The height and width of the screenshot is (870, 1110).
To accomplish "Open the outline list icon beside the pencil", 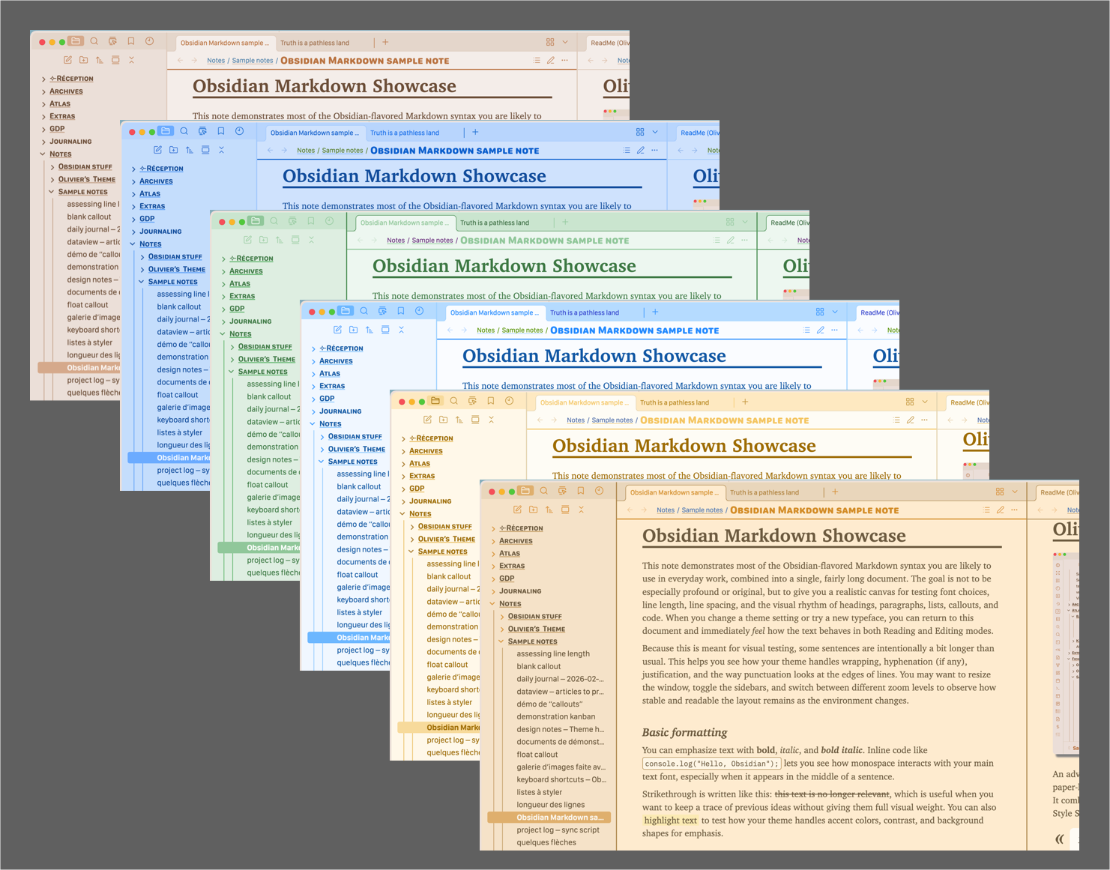I will pos(986,510).
